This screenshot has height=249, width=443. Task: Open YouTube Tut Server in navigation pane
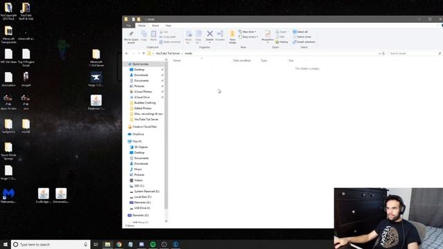click(146, 120)
